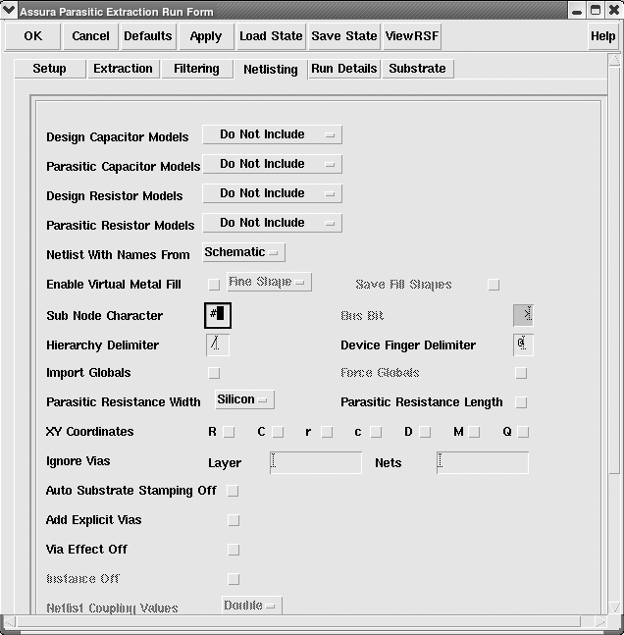The height and width of the screenshot is (635, 624).
Task: Toggle XY Coordinates D checkbox
Action: click(x=425, y=432)
